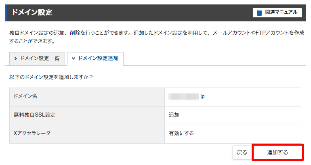Click the dark header bar area
Viewport: 311px width, 165px height.
pos(155,13)
